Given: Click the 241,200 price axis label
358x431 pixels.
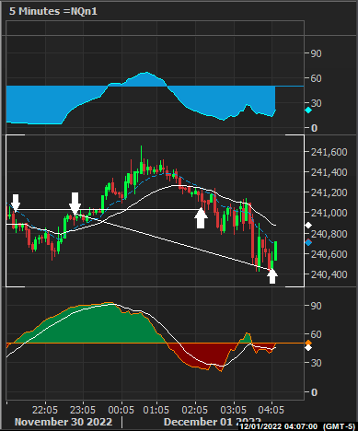Looking at the screenshot, I should click(x=329, y=192).
